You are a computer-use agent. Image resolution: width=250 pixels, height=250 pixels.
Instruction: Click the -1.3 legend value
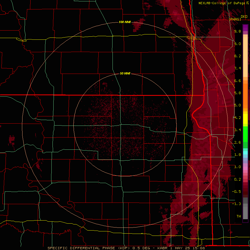[x=236, y=204]
